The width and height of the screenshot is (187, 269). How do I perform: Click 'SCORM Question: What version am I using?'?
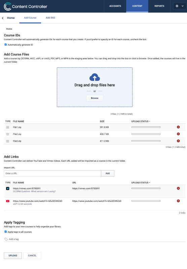pos(34,191)
